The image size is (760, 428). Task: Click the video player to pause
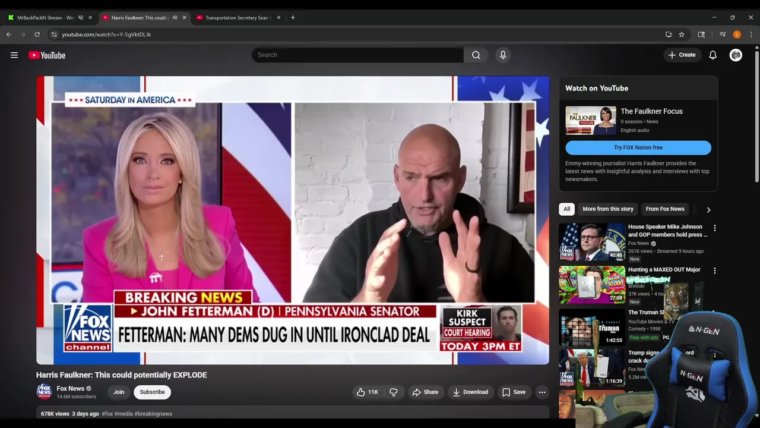(293, 220)
